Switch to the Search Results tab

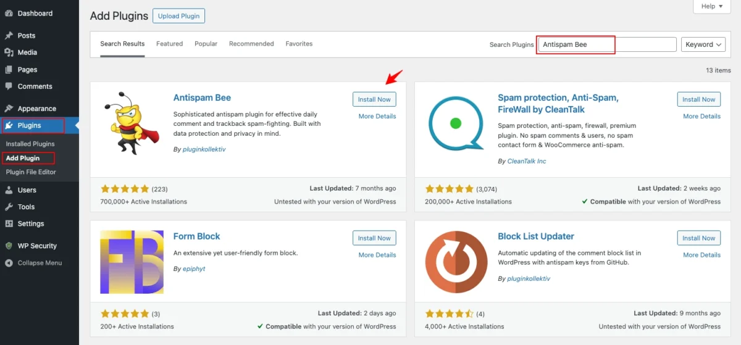[122, 44]
